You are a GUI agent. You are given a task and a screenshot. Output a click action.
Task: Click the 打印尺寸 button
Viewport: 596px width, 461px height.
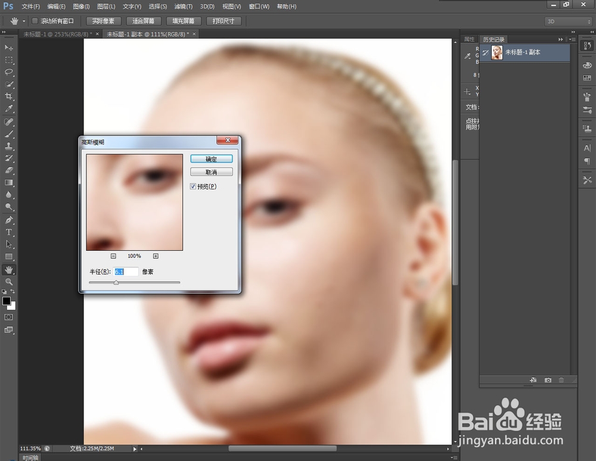tap(224, 21)
